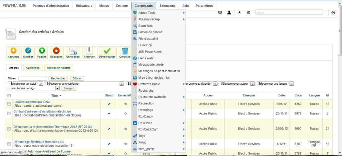The height and width of the screenshot is (156, 342).
Task: Click the clock history icon in top bar
Action: tap(248, 13)
